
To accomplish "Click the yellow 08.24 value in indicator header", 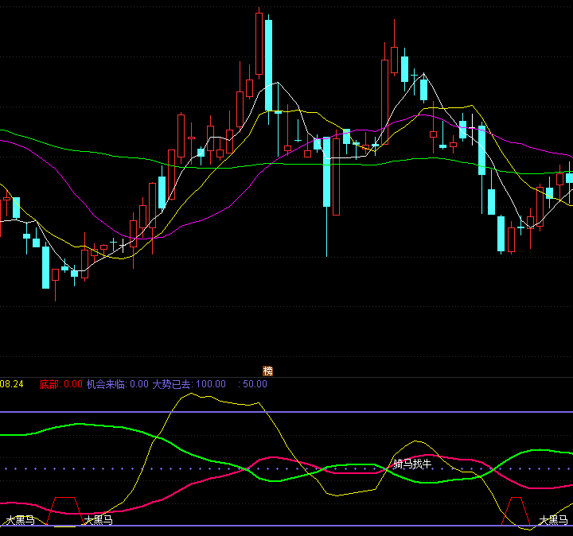I will click(x=12, y=384).
